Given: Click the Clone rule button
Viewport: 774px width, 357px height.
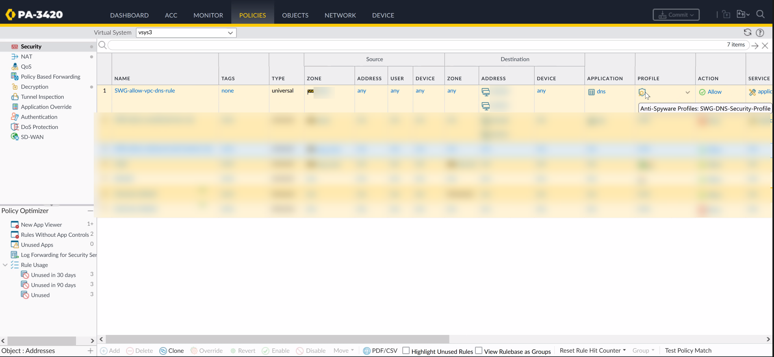Looking at the screenshot, I should click(x=172, y=351).
